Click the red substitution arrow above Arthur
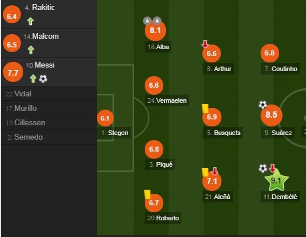This screenshot has height=237, width=306. point(205,44)
